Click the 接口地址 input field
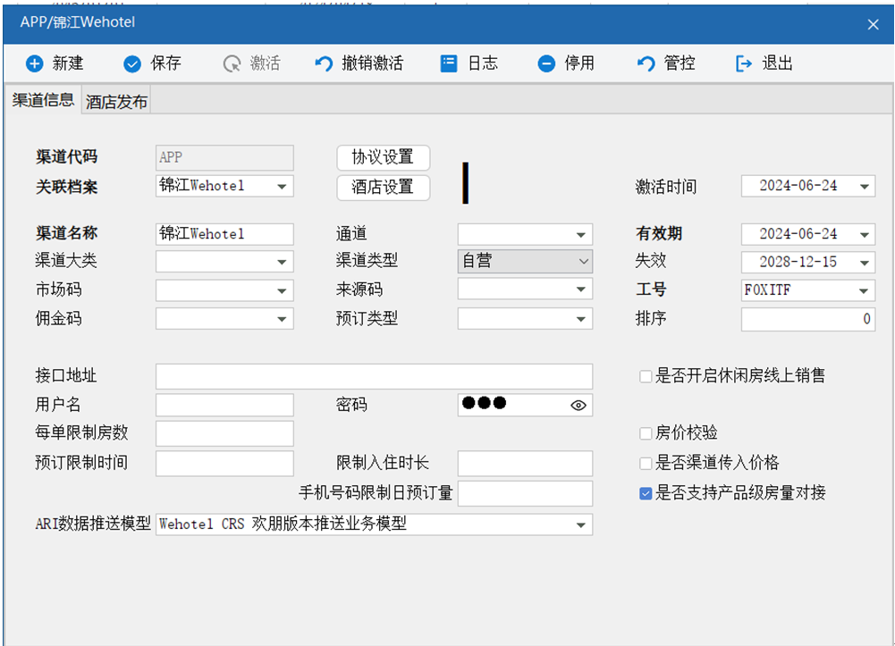Viewport: 895px width, 646px height. tap(375, 376)
